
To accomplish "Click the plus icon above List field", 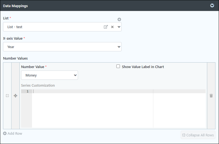I will pos(119,19).
